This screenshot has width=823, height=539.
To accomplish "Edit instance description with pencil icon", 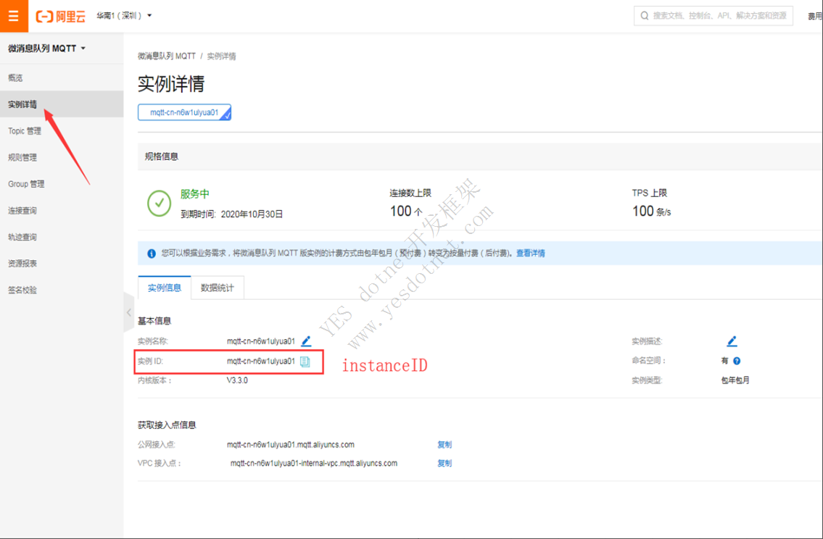I will [x=732, y=341].
